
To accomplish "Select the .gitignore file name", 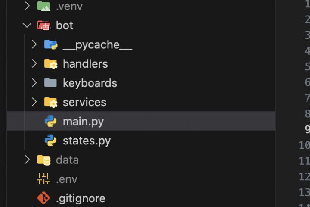I will tap(81, 198).
